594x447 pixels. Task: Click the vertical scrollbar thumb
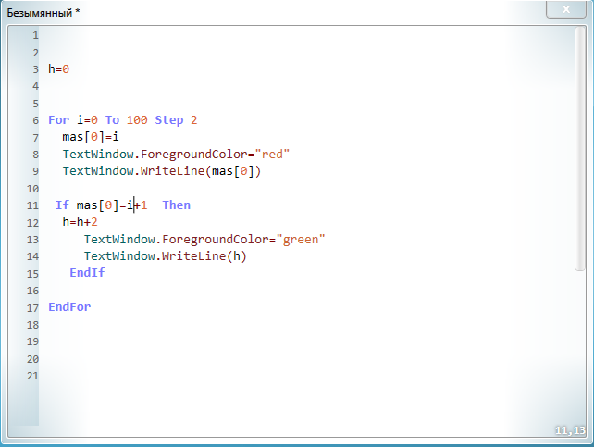[x=580, y=148]
